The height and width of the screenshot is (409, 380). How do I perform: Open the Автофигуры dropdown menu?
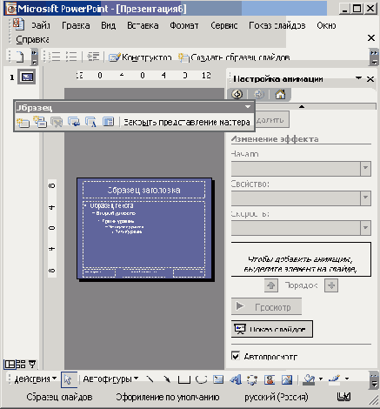click(111, 379)
